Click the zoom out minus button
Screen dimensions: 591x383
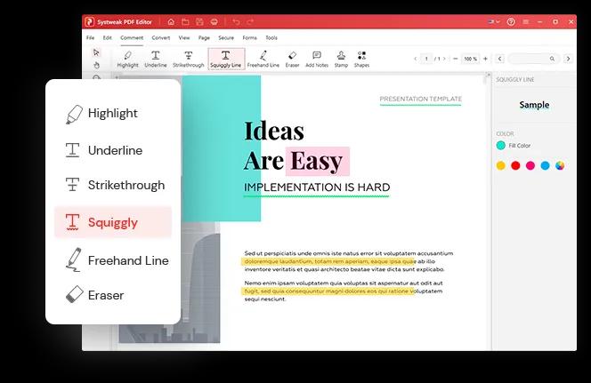(456, 59)
